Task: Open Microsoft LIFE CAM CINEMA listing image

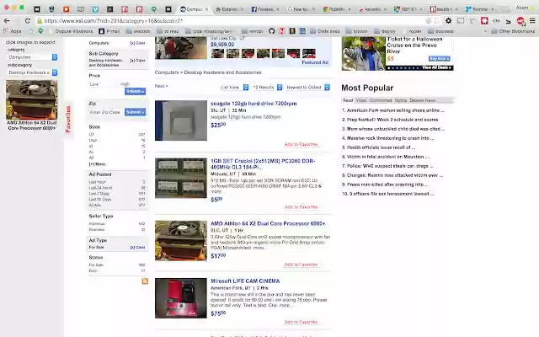Action: coord(180,297)
